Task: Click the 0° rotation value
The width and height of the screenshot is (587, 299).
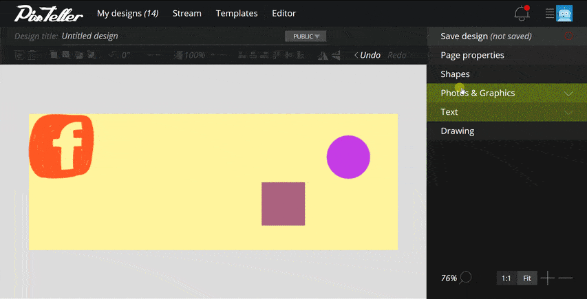Action: pos(126,55)
